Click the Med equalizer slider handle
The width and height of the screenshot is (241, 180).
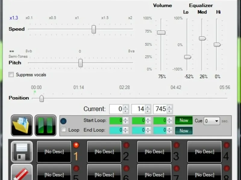point(202,38)
